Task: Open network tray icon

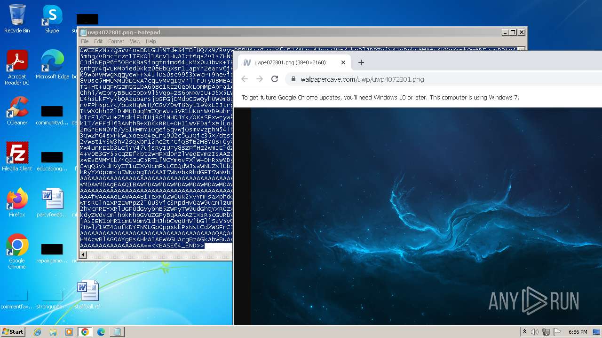Action: tap(547, 332)
